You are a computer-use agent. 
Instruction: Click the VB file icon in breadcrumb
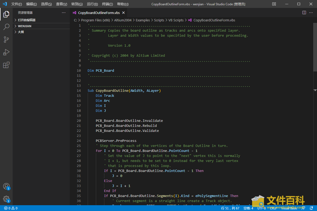[x=190, y=20]
